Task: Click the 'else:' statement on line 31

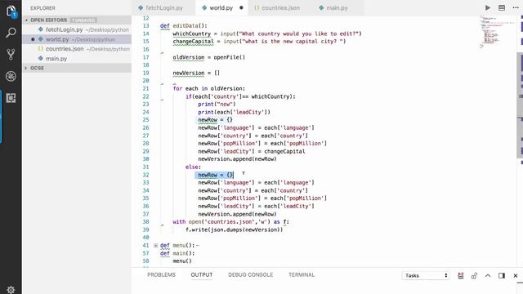Action: (x=193, y=167)
